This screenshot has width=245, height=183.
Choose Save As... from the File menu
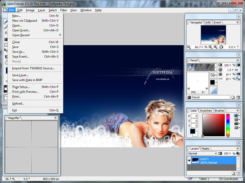[x=35, y=52]
